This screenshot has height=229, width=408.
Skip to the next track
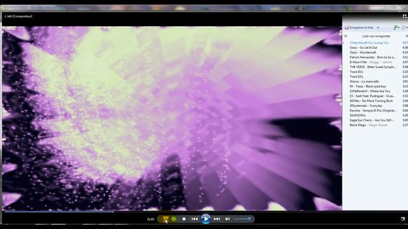[x=217, y=219]
